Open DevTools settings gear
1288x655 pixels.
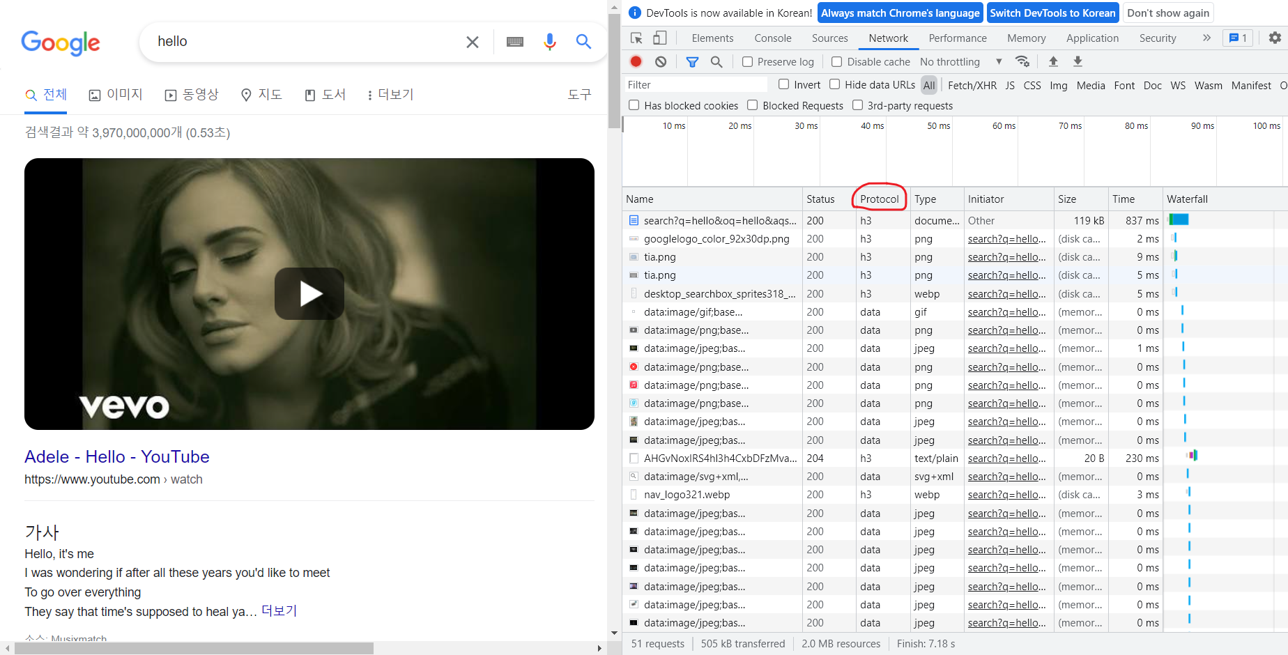[x=1275, y=38]
